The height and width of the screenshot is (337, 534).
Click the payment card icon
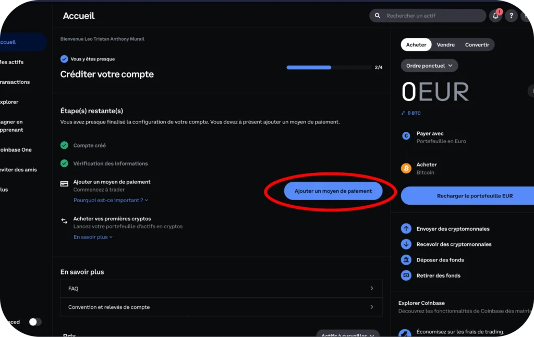coord(64,184)
